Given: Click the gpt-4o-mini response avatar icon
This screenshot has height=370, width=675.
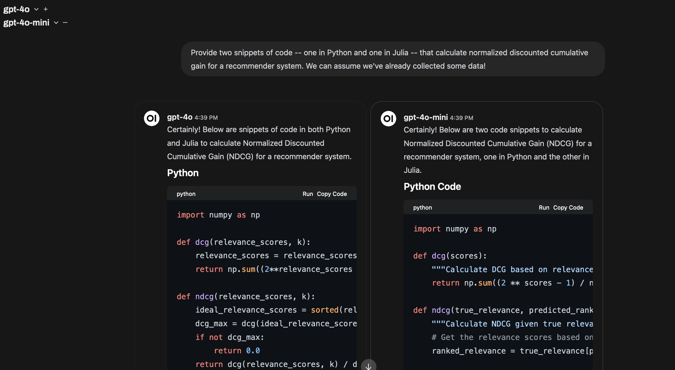Looking at the screenshot, I should click(x=388, y=118).
